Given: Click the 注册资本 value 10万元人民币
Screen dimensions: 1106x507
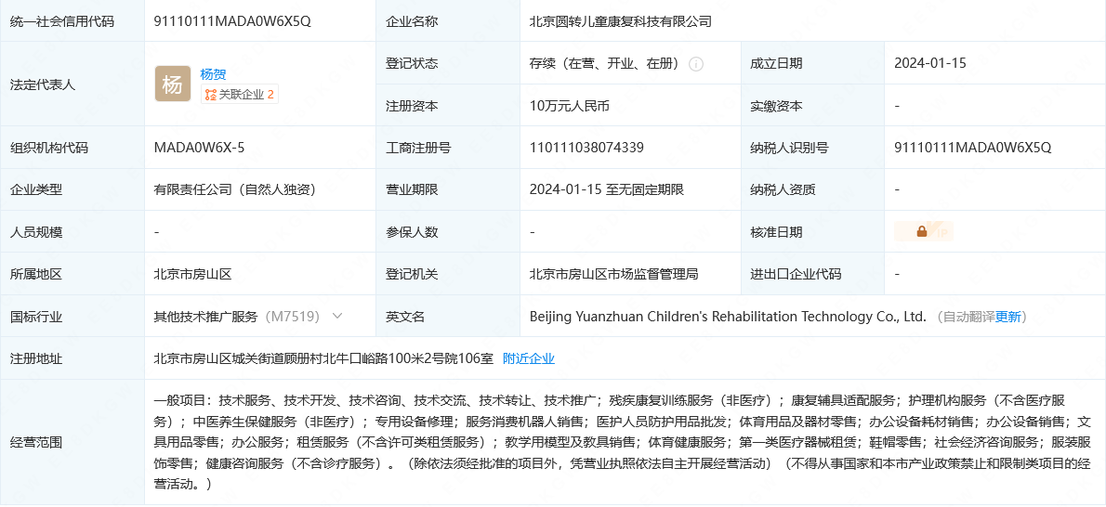Looking at the screenshot, I should 569,106.
